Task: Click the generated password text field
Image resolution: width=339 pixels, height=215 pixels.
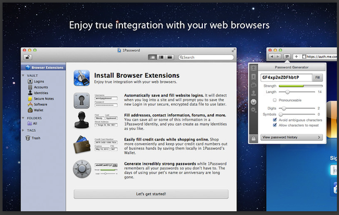Action: pos(286,78)
